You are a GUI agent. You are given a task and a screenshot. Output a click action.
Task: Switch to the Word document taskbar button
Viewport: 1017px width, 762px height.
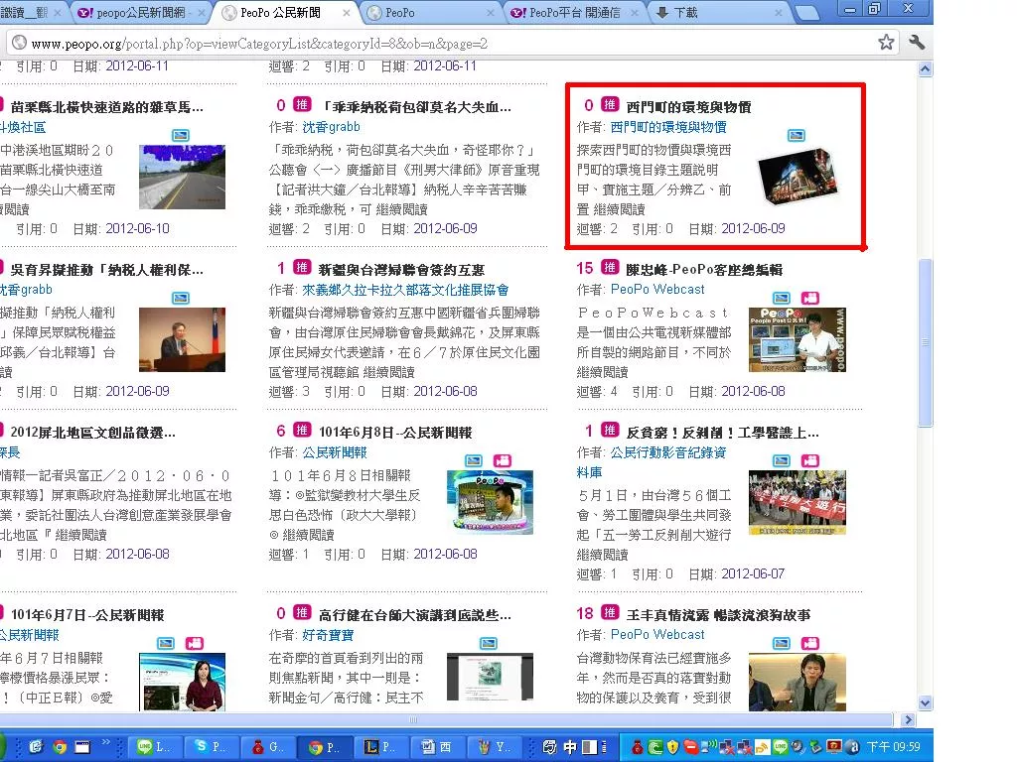(437, 747)
